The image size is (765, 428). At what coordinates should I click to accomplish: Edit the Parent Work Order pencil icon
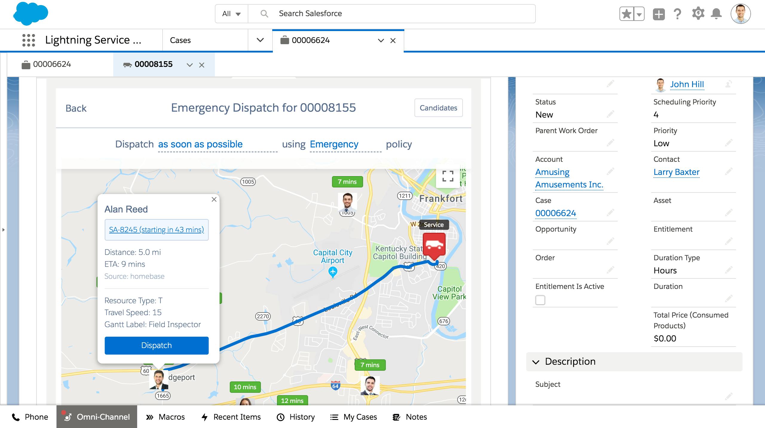[x=610, y=143]
